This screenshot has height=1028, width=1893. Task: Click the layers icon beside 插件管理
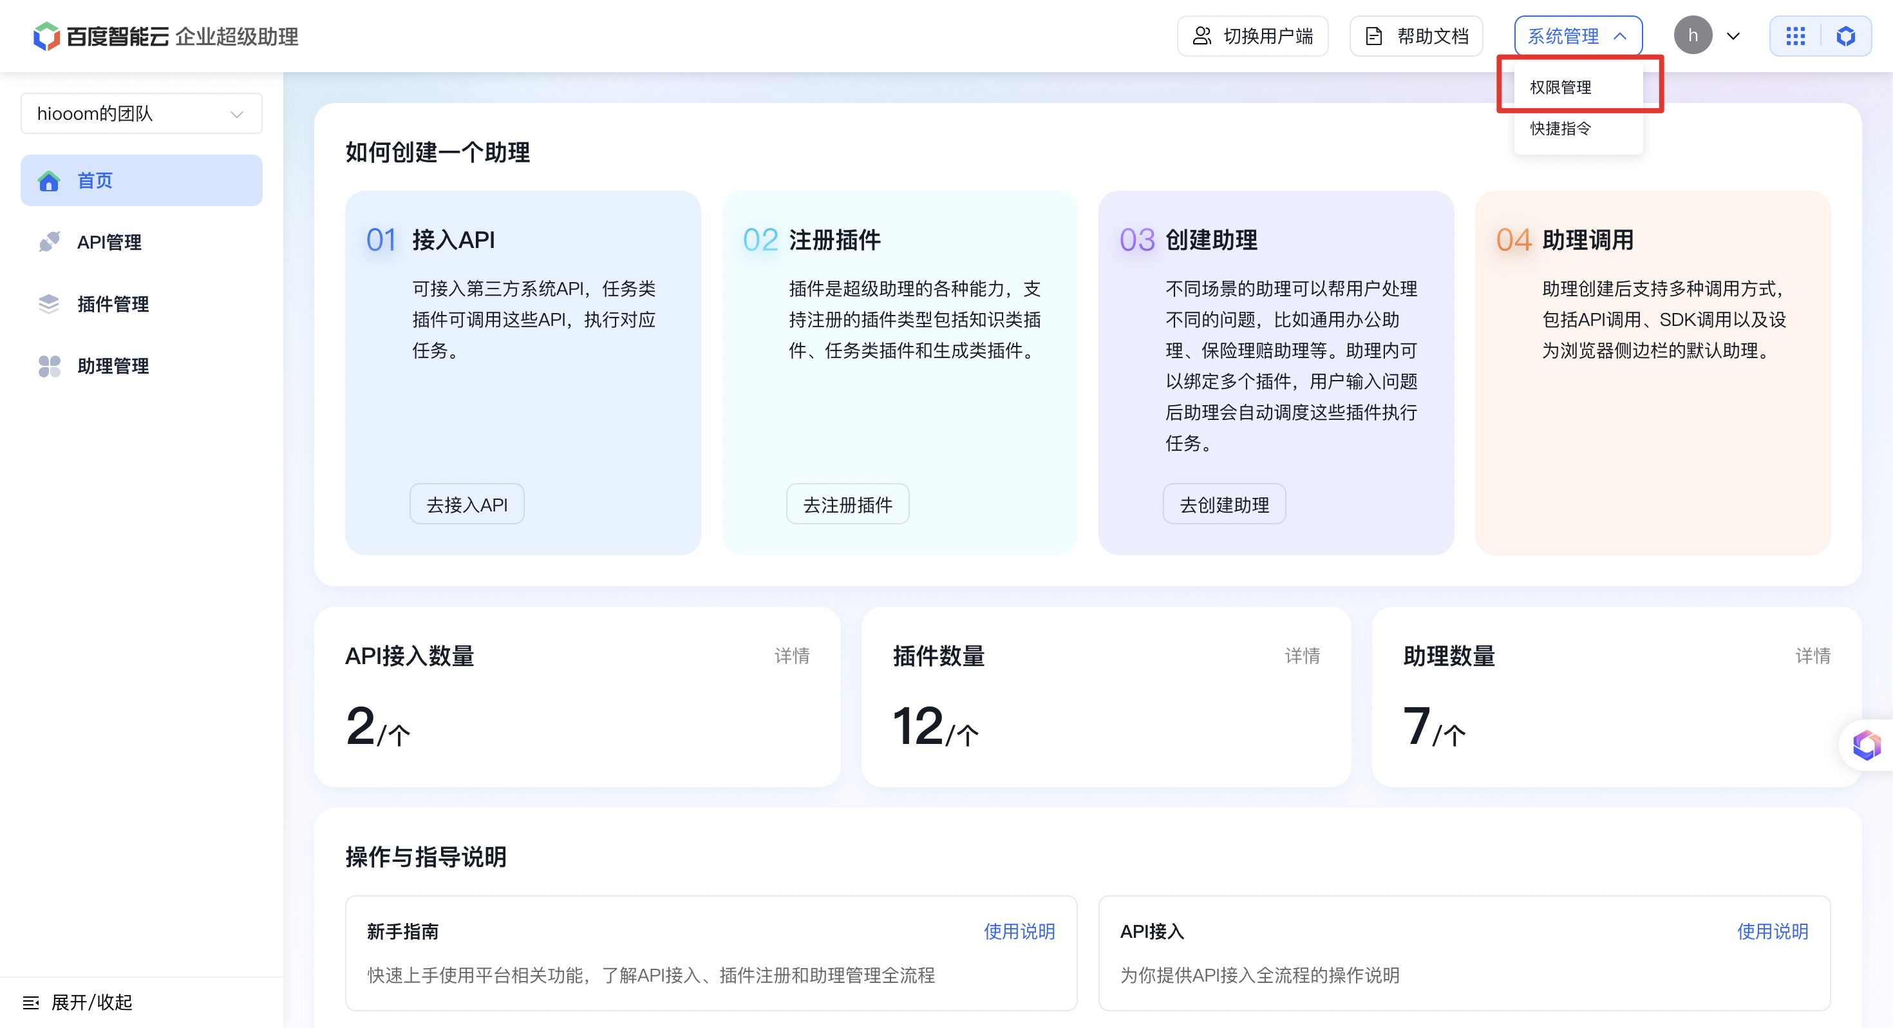[49, 303]
